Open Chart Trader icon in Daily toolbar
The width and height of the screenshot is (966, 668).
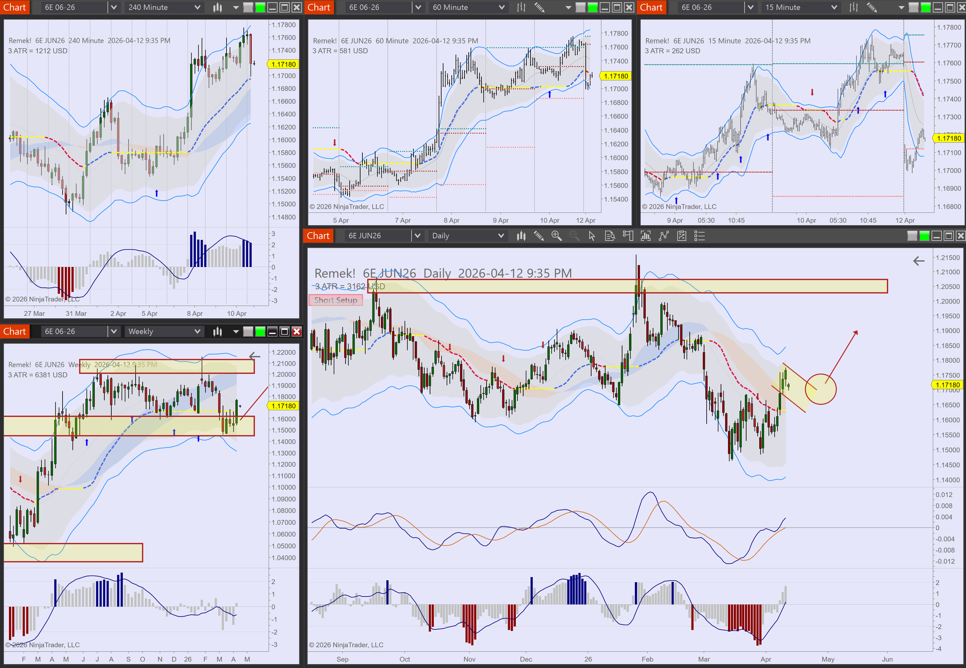pos(628,236)
